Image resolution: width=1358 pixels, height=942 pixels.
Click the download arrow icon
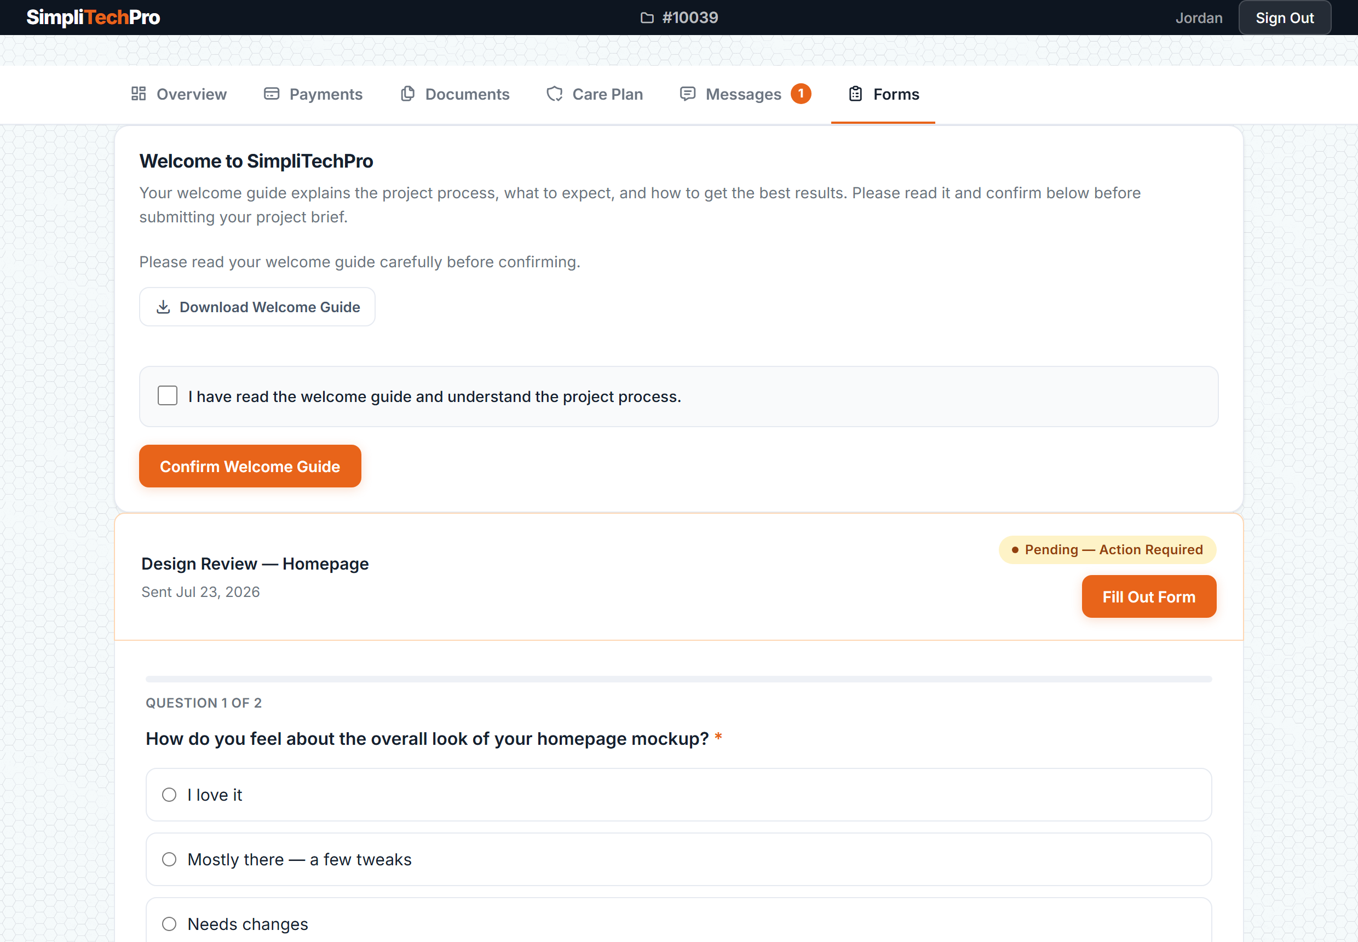point(164,307)
